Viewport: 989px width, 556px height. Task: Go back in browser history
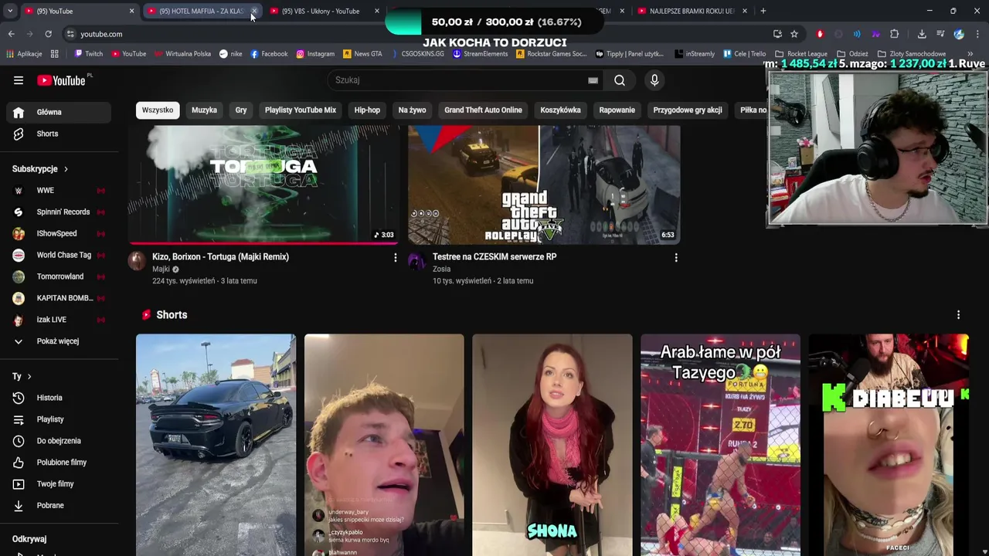click(x=11, y=34)
